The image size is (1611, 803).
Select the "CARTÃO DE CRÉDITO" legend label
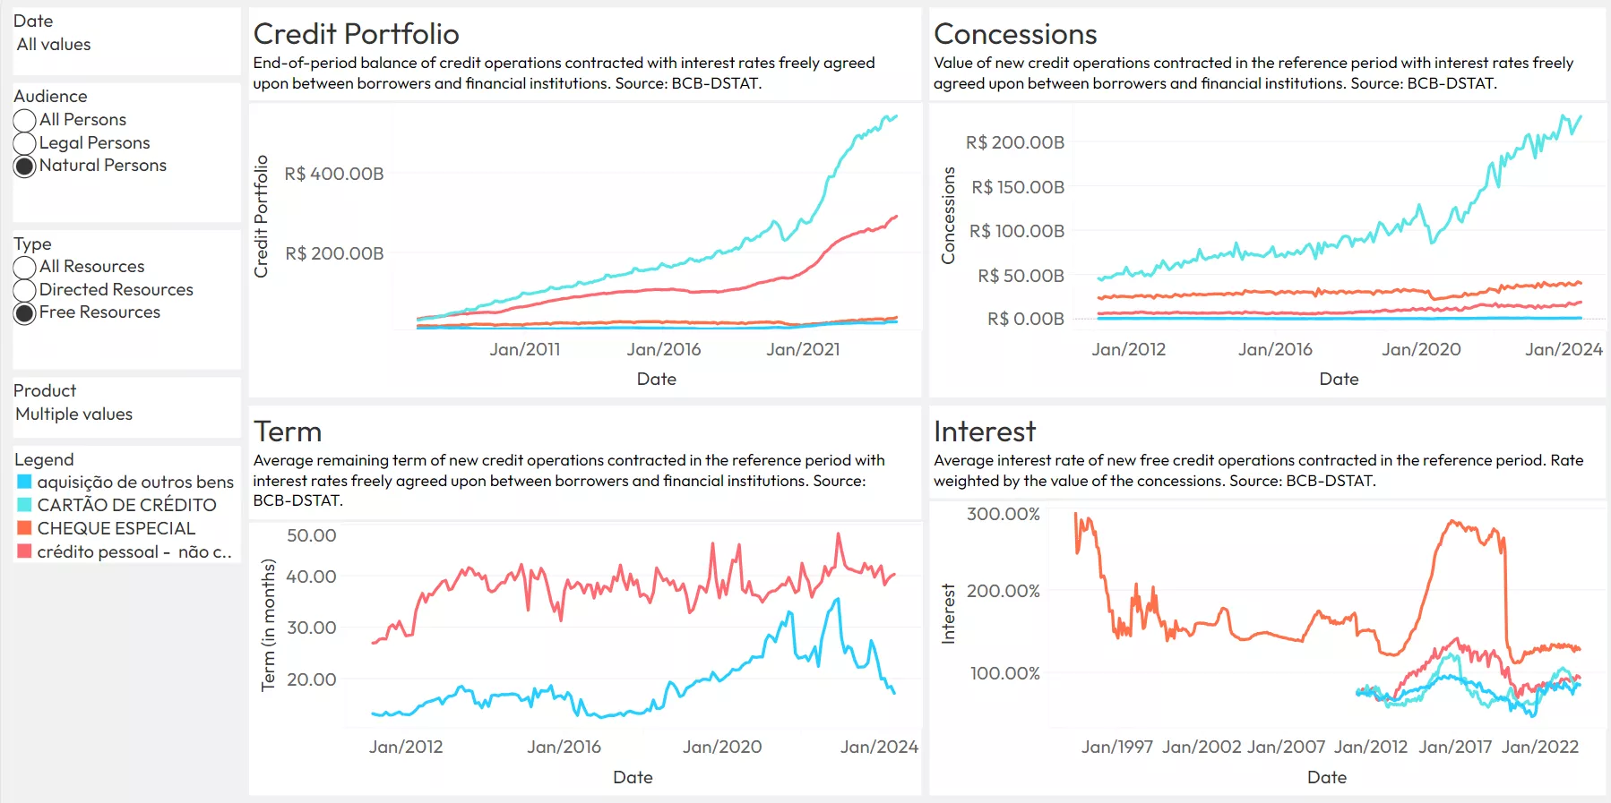(x=126, y=505)
